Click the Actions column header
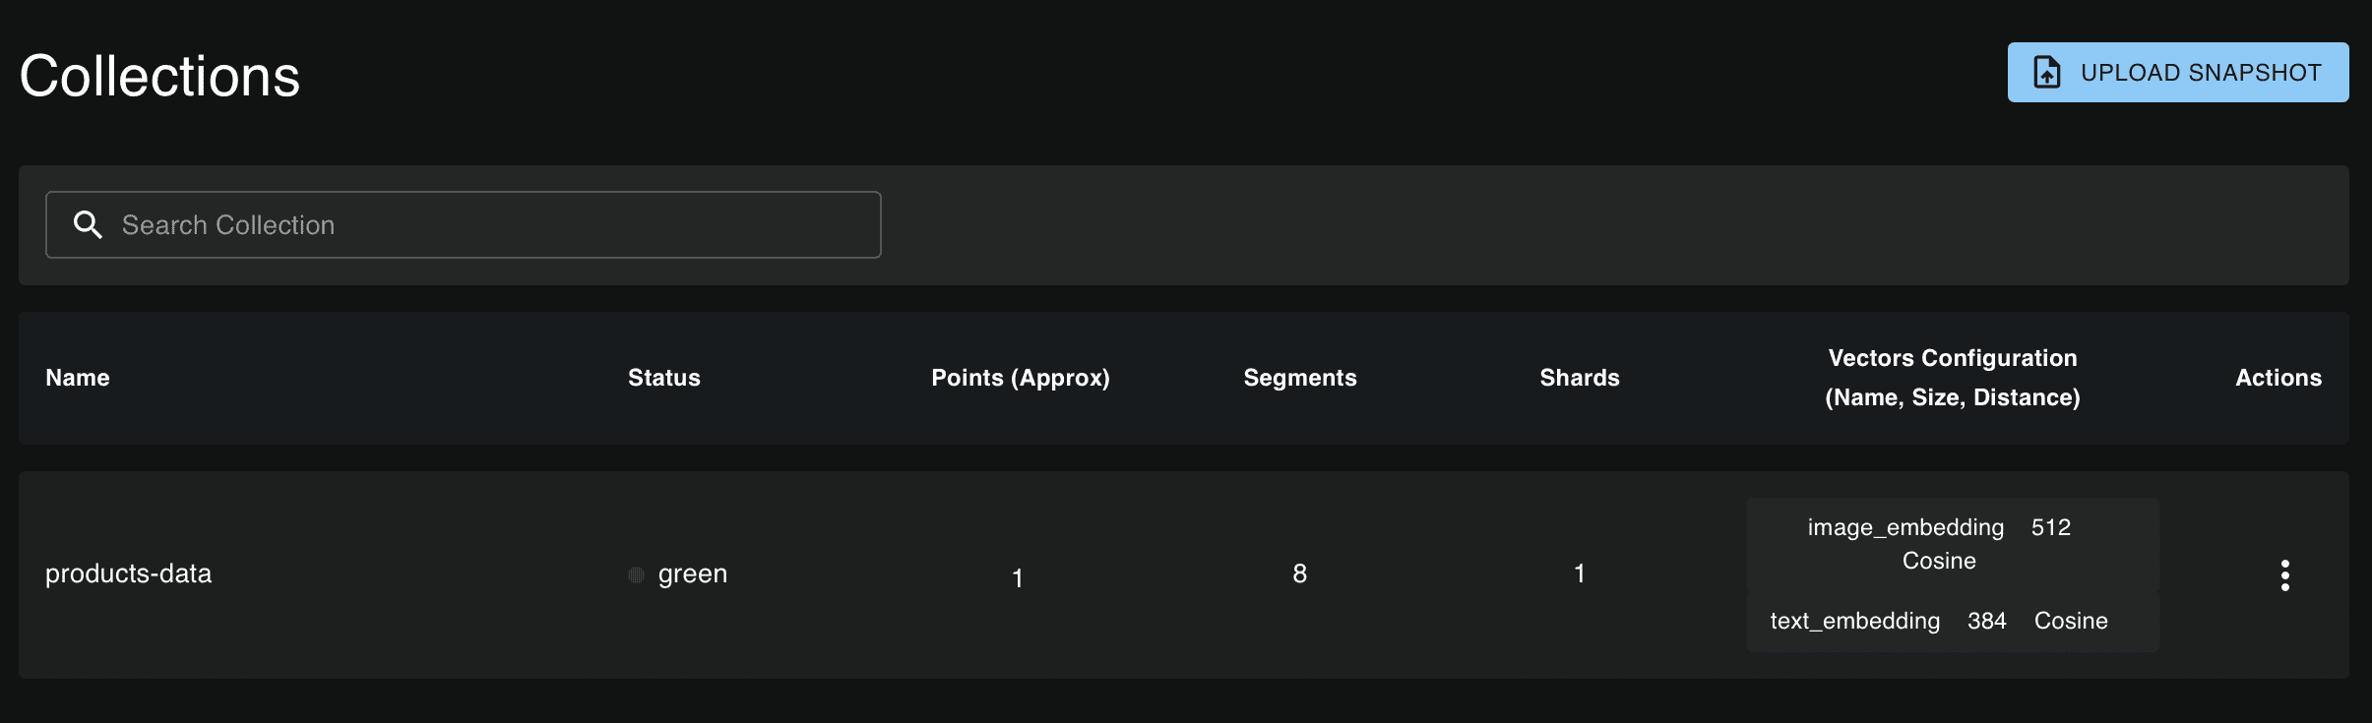 click(x=2278, y=378)
